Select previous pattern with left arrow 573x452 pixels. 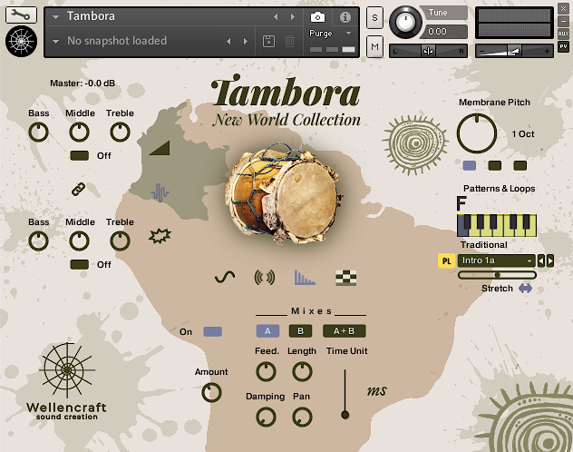click(x=541, y=260)
